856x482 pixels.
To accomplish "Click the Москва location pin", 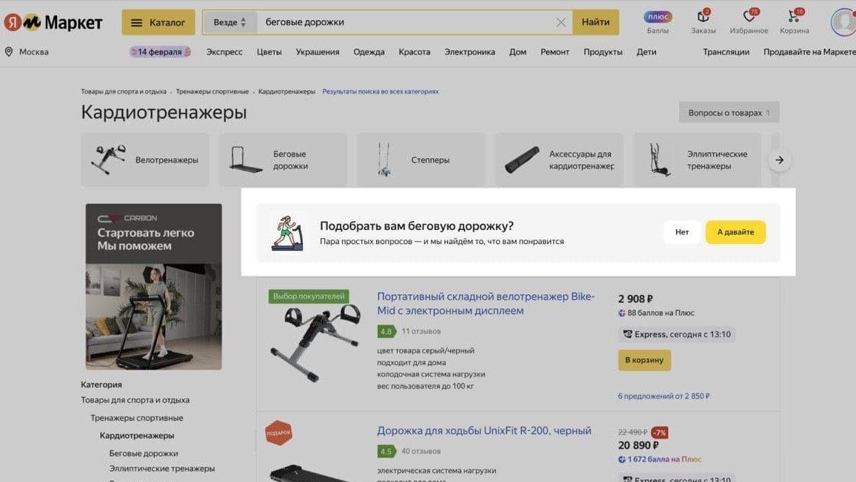I will click(9, 52).
